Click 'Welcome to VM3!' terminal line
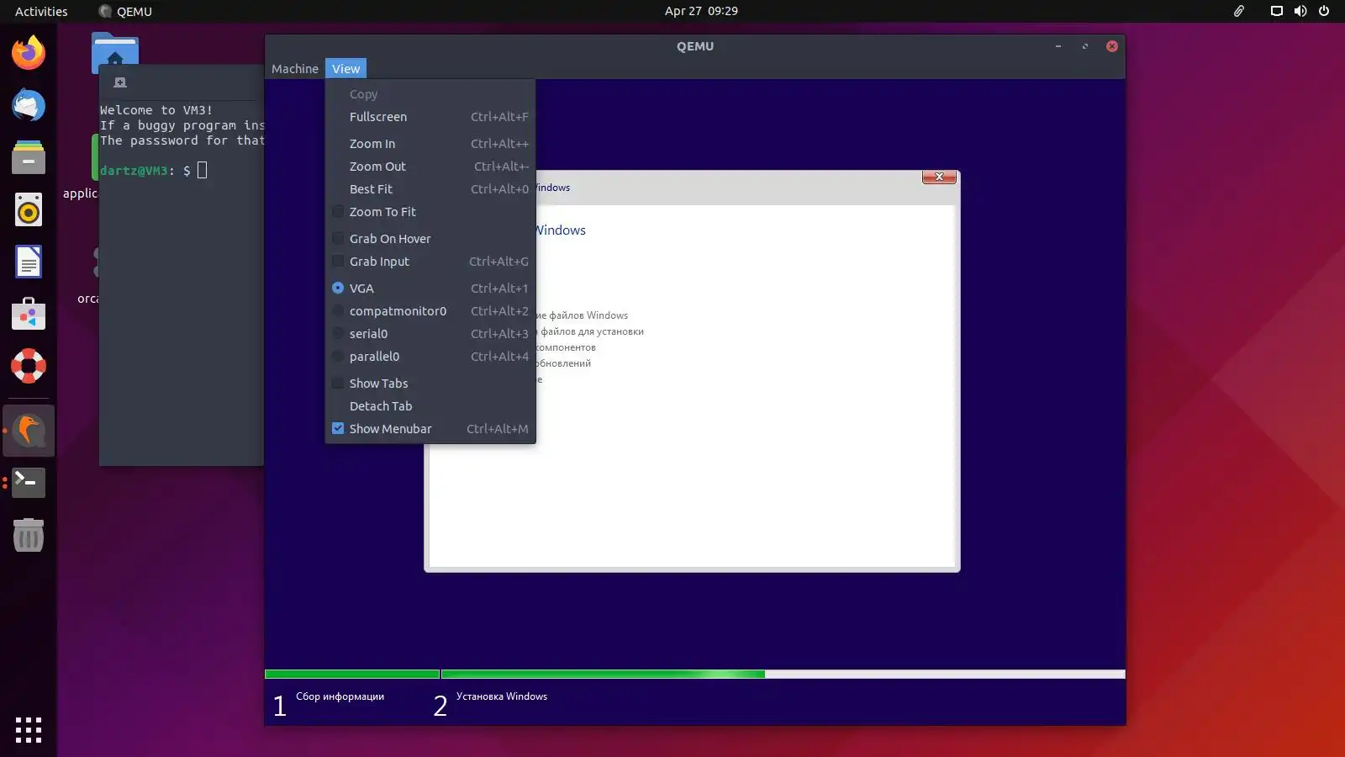The width and height of the screenshot is (1345, 757). (156, 110)
